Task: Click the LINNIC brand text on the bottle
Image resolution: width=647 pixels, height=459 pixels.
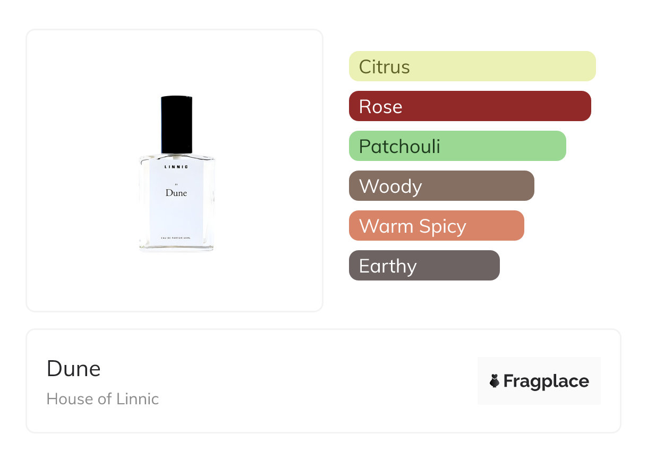Action: click(x=176, y=166)
